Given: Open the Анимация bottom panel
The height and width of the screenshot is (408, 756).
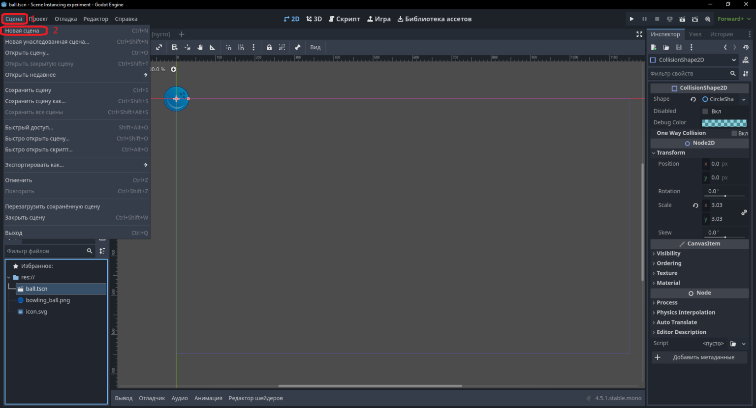Looking at the screenshot, I should 208,398.
